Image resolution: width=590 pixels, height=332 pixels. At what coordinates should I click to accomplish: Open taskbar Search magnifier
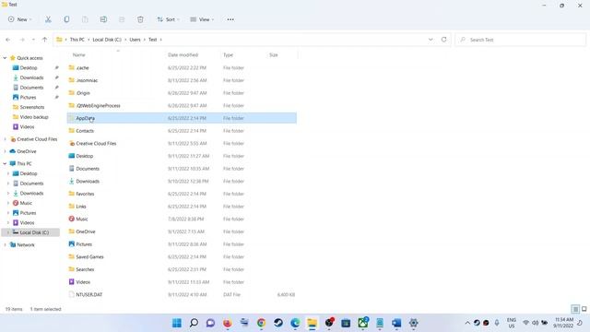(194, 323)
